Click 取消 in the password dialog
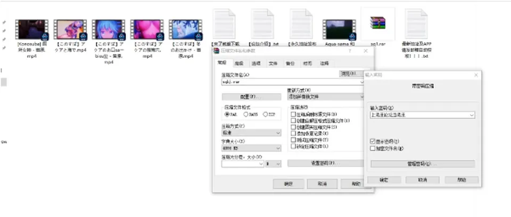This screenshot has height=217, width=511. point(423,180)
